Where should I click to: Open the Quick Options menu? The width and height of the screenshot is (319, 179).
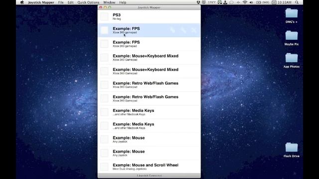coord(88,2)
